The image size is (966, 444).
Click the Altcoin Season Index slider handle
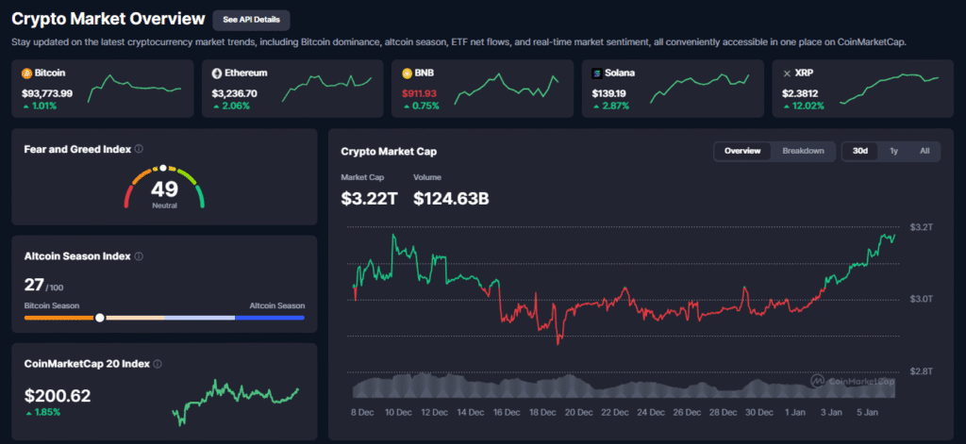(x=100, y=318)
